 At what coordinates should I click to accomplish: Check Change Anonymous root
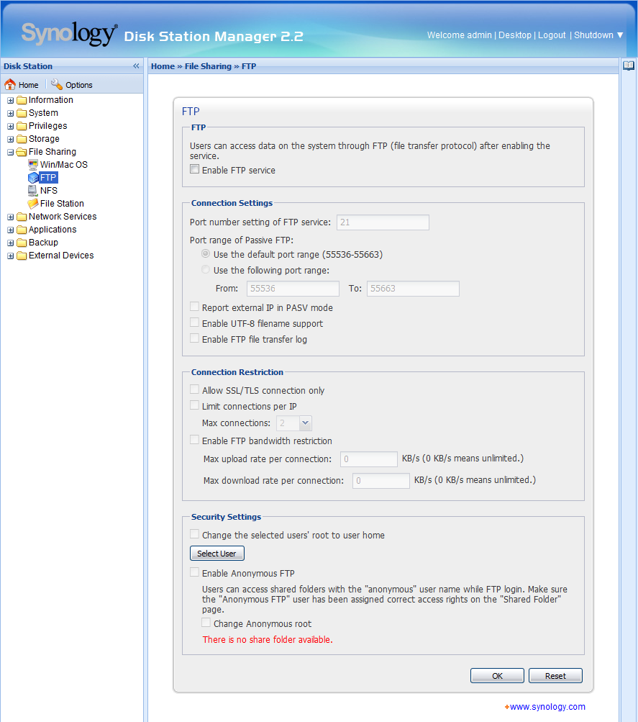coord(206,623)
